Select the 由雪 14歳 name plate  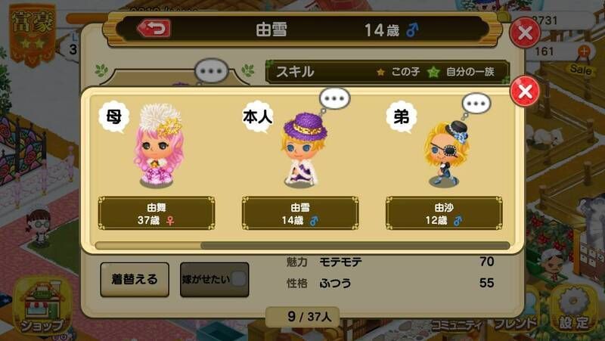pyautogui.click(x=300, y=213)
